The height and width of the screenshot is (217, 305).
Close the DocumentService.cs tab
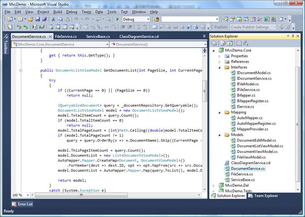coord(50,37)
